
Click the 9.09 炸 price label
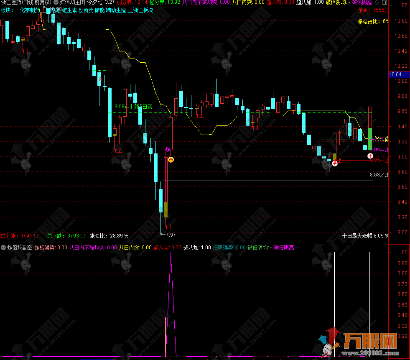(x=379, y=150)
